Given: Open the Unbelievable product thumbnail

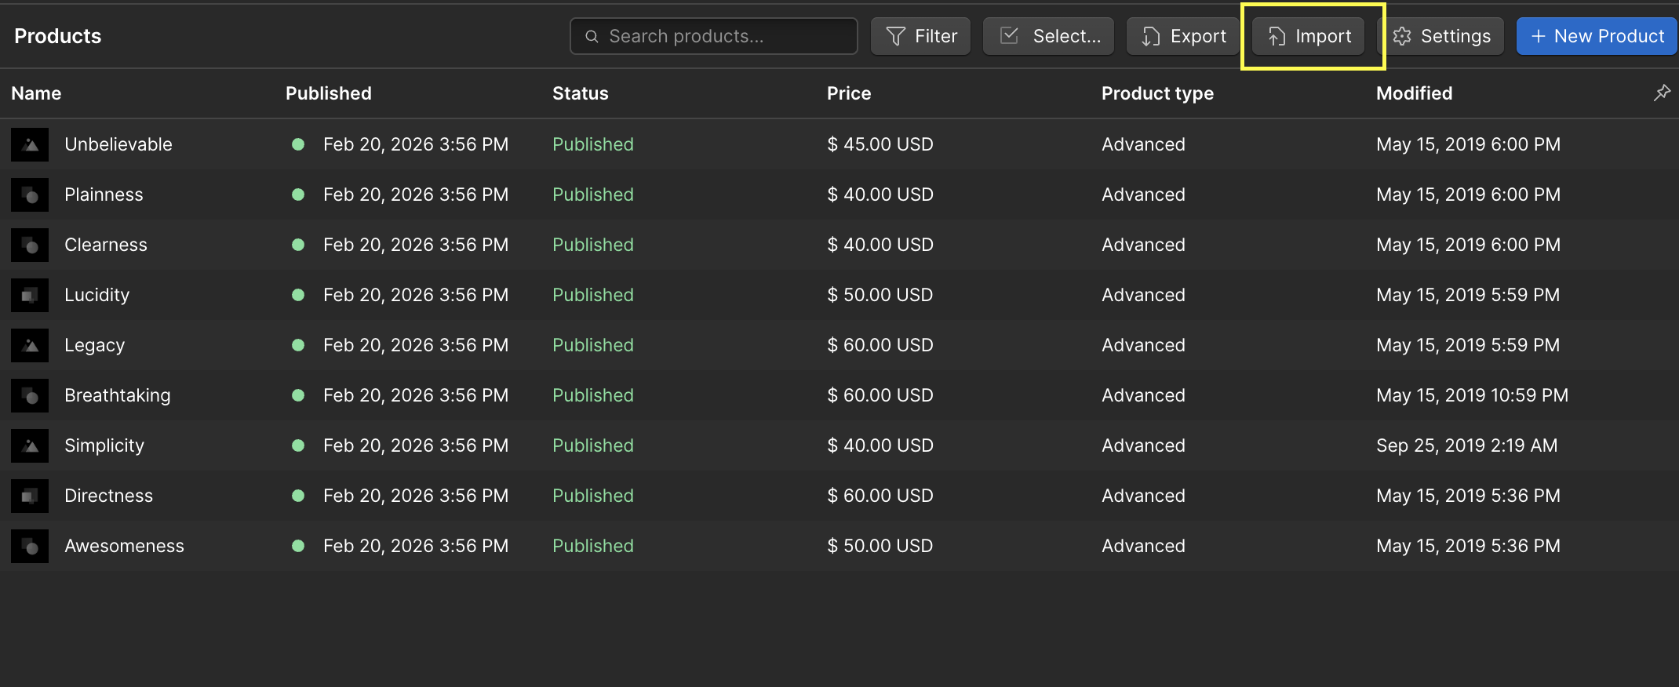Looking at the screenshot, I should coord(30,144).
